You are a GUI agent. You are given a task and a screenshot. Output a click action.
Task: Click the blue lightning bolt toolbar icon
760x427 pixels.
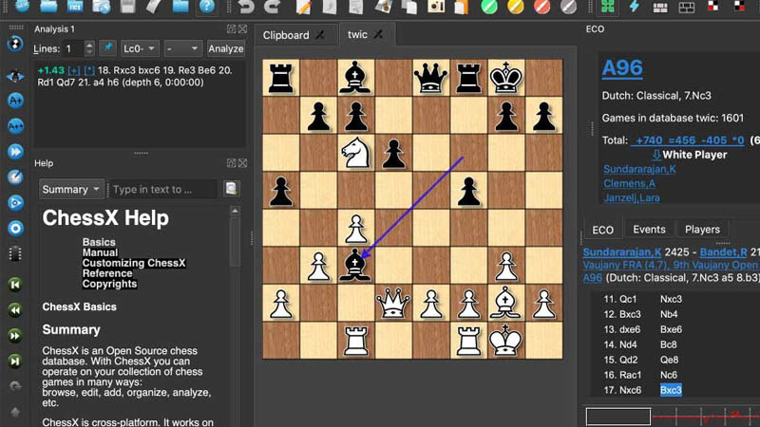click(x=634, y=7)
